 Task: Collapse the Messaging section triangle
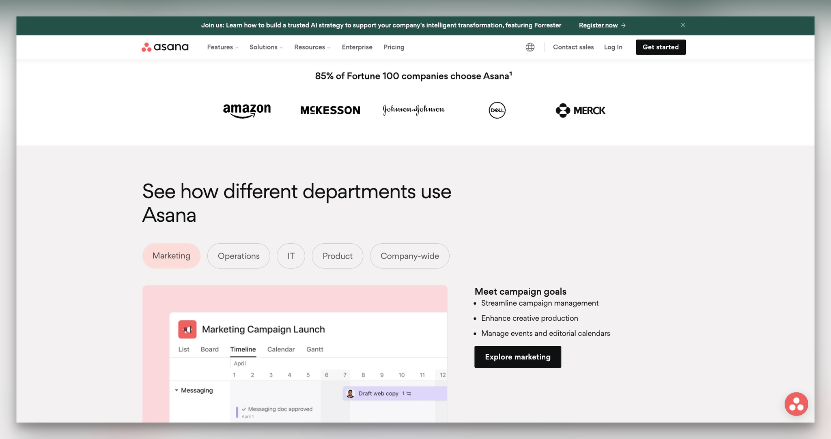(x=177, y=390)
